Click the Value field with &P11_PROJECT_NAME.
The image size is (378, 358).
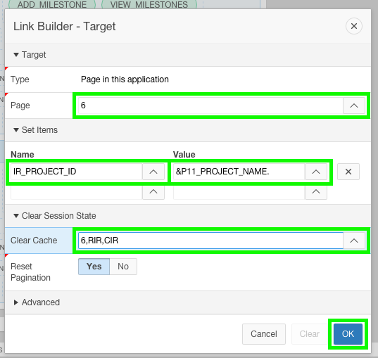coord(239,172)
